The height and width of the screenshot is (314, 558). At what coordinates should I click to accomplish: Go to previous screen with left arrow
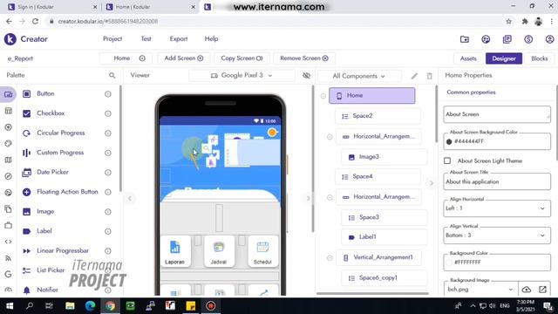coord(130,198)
